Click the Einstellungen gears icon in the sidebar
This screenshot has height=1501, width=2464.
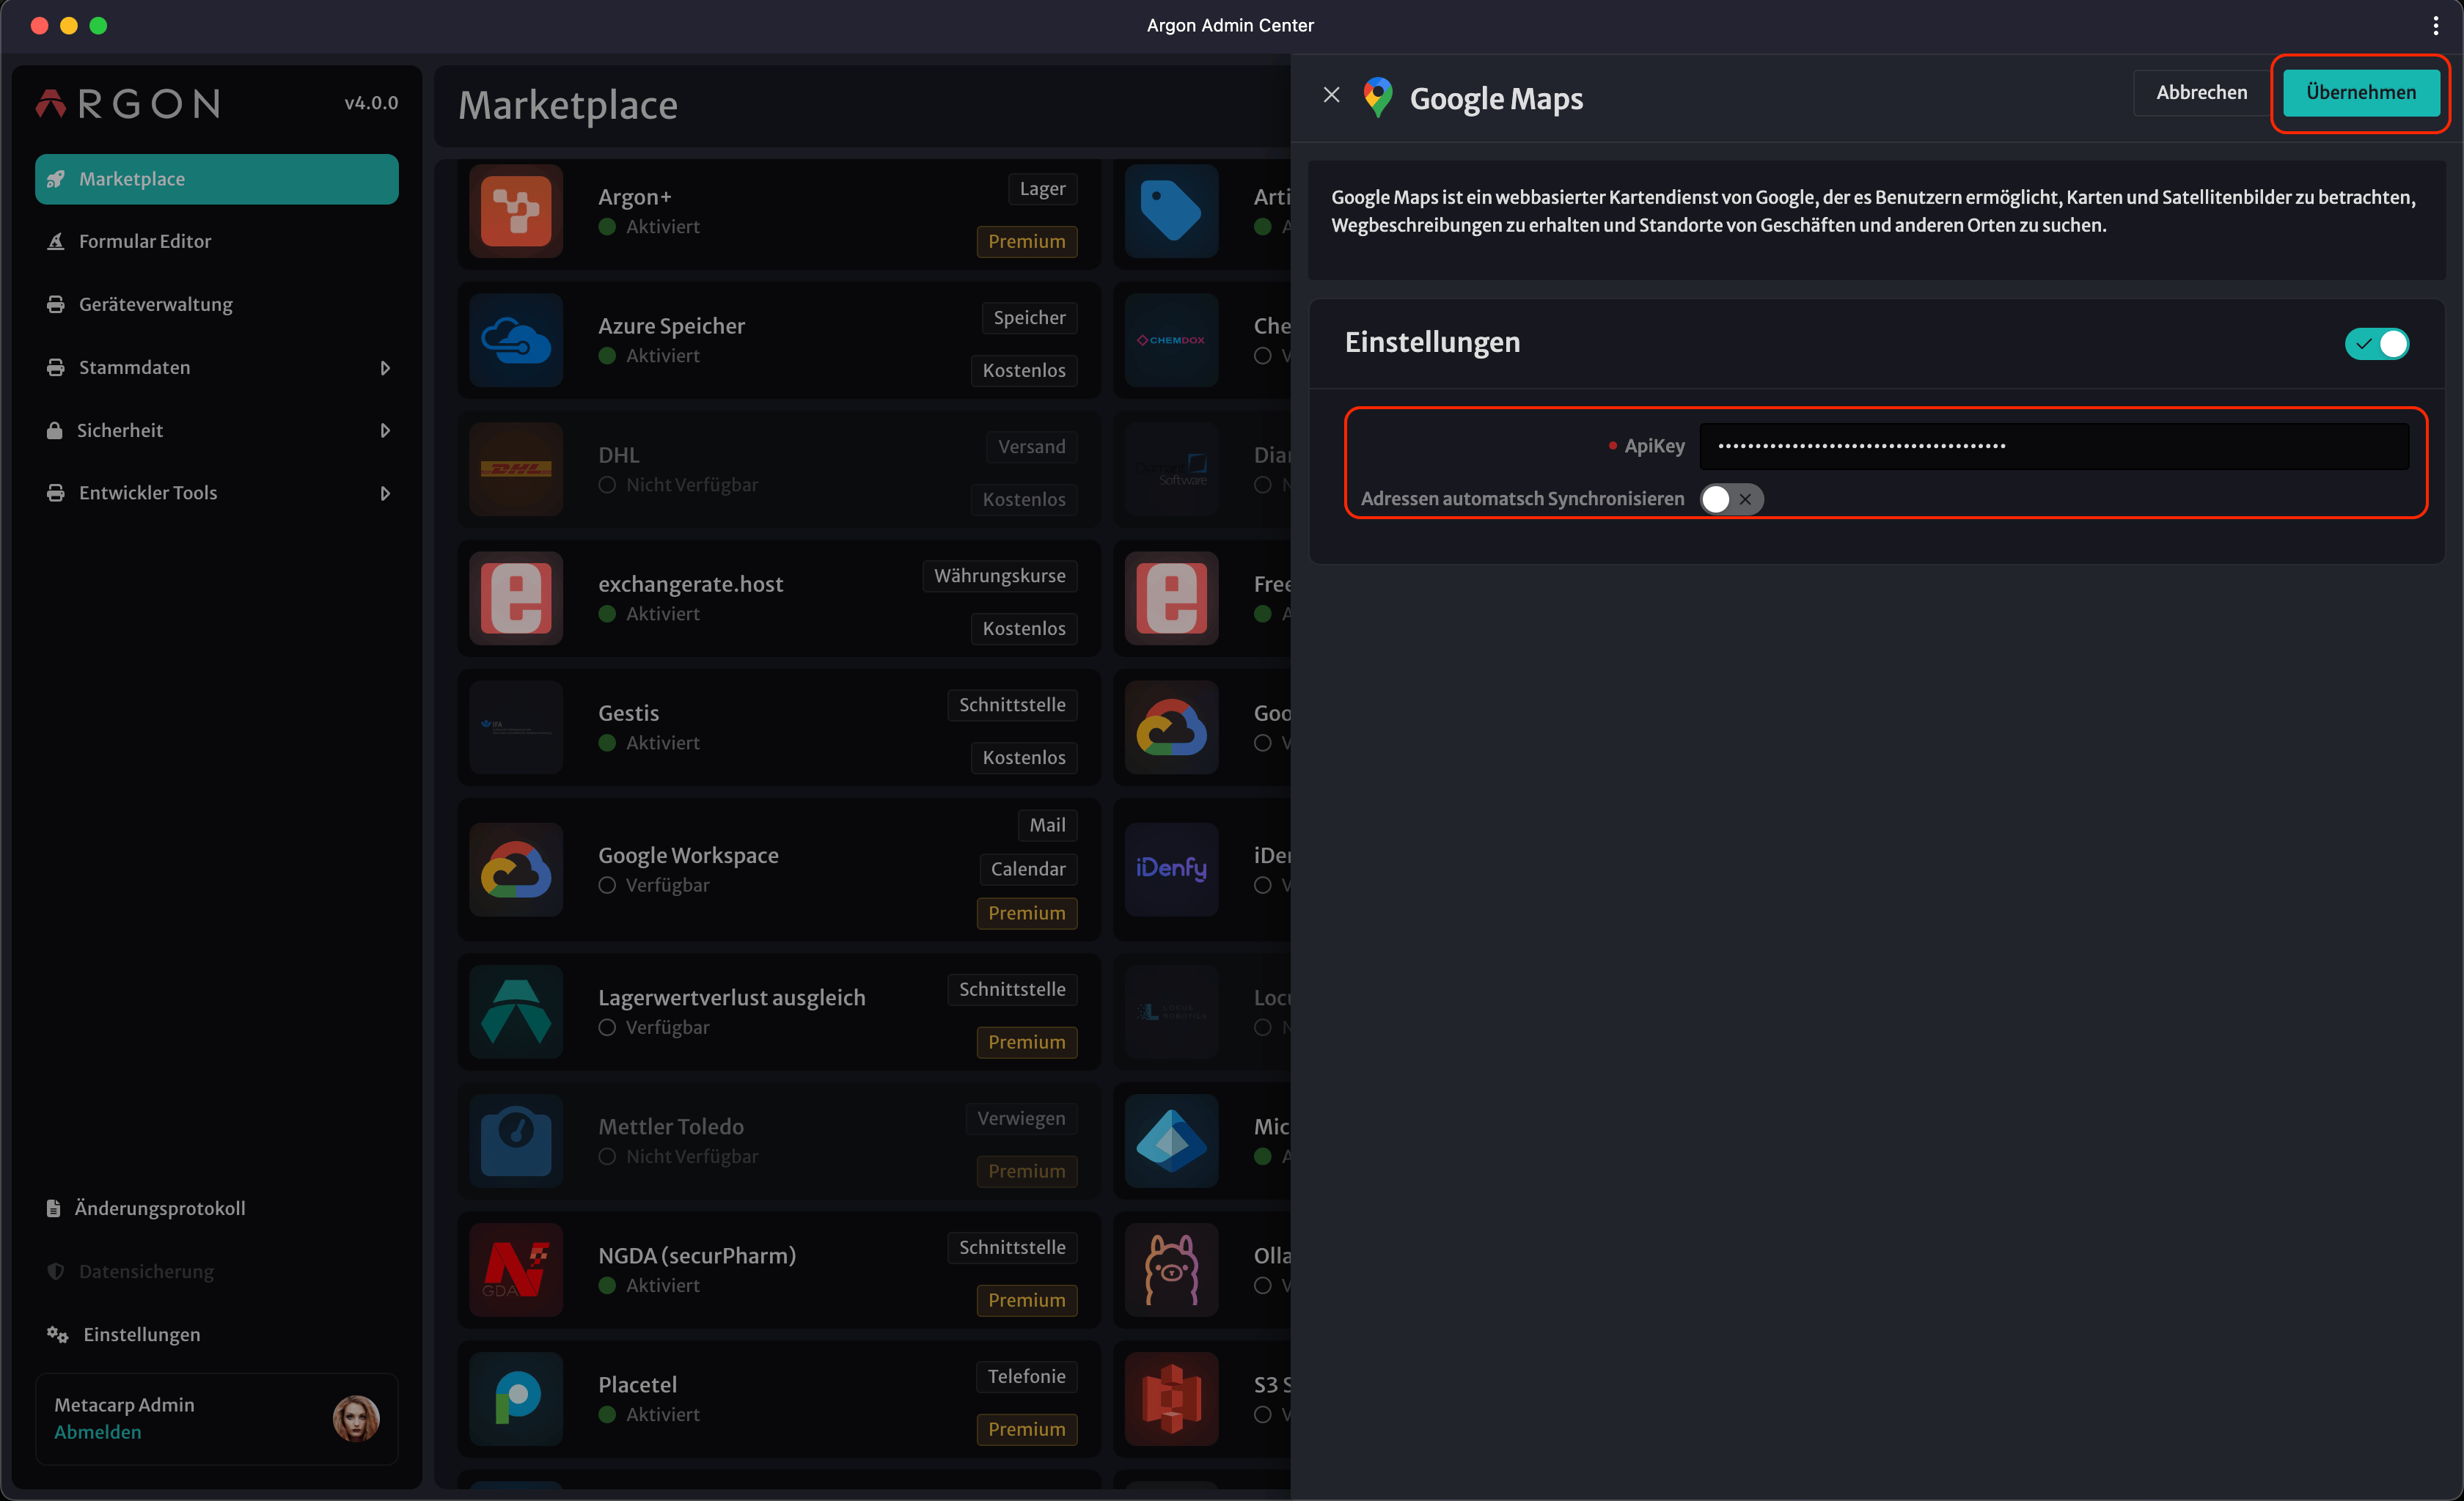[x=58, y=1334]
